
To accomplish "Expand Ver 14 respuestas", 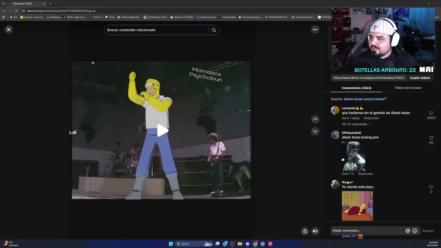I will coord(356,124).
